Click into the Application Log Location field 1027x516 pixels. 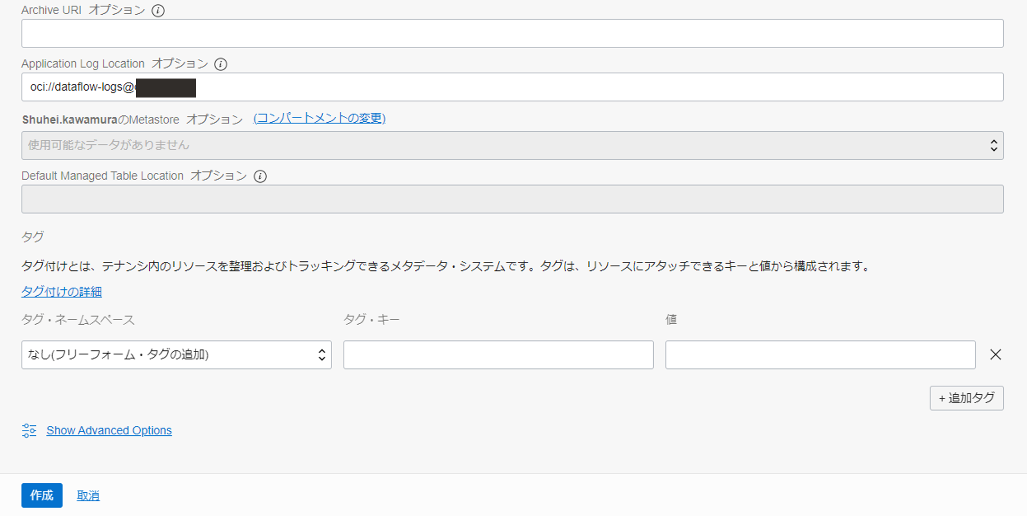[580, 87]
